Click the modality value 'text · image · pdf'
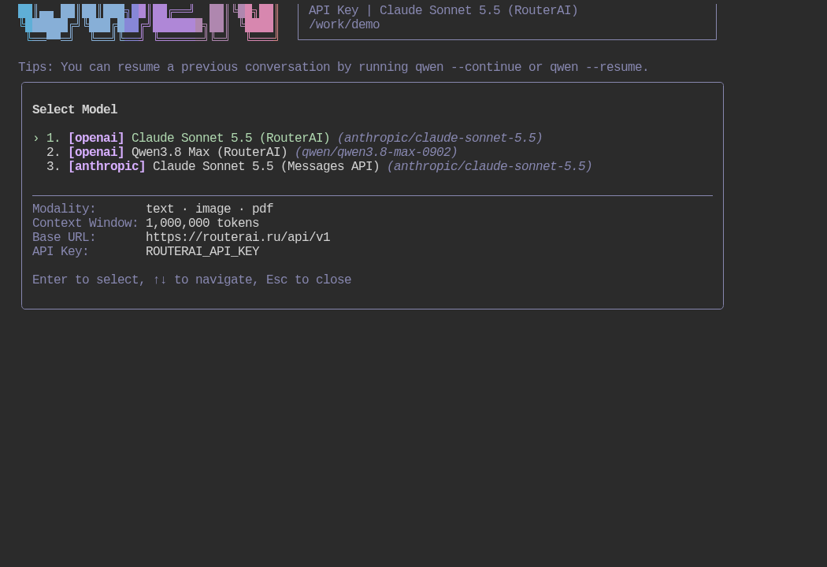827x567 pixels. click(210, 209)
